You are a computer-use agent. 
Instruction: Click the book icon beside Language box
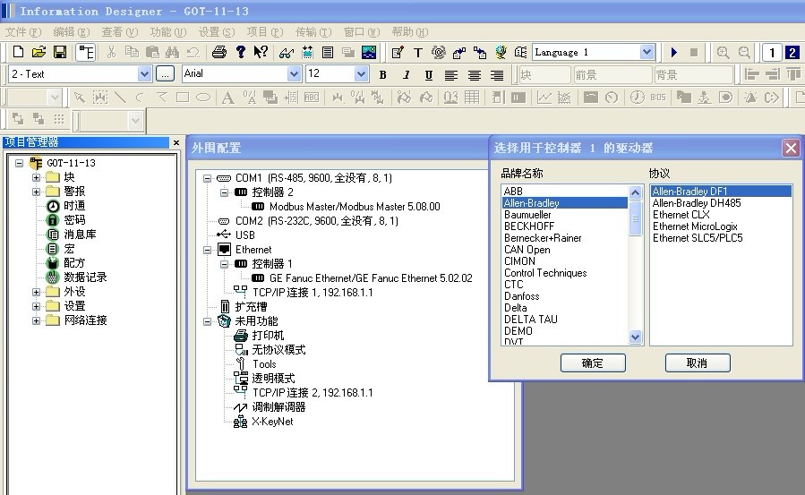(520, 52)
